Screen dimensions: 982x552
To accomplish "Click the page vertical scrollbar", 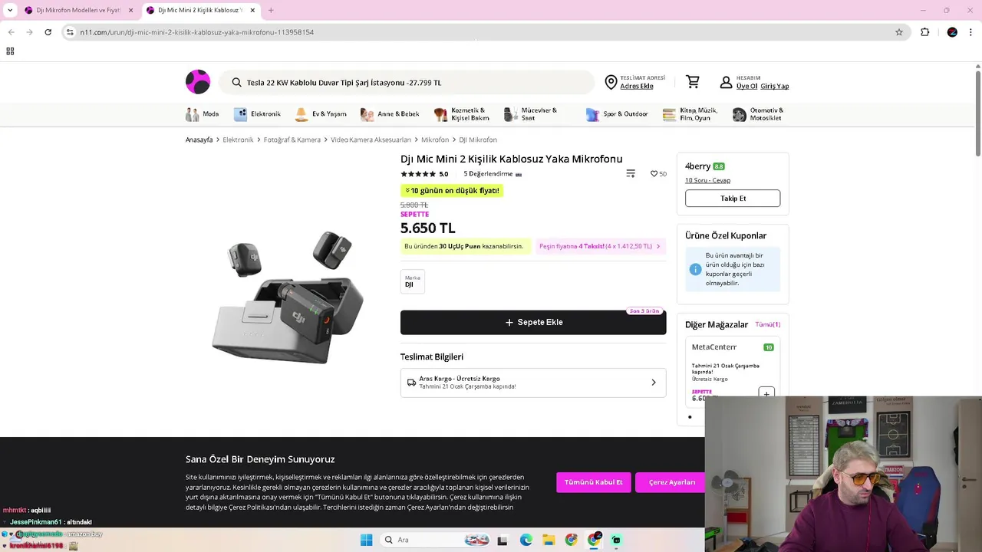I will coord(978,115).
